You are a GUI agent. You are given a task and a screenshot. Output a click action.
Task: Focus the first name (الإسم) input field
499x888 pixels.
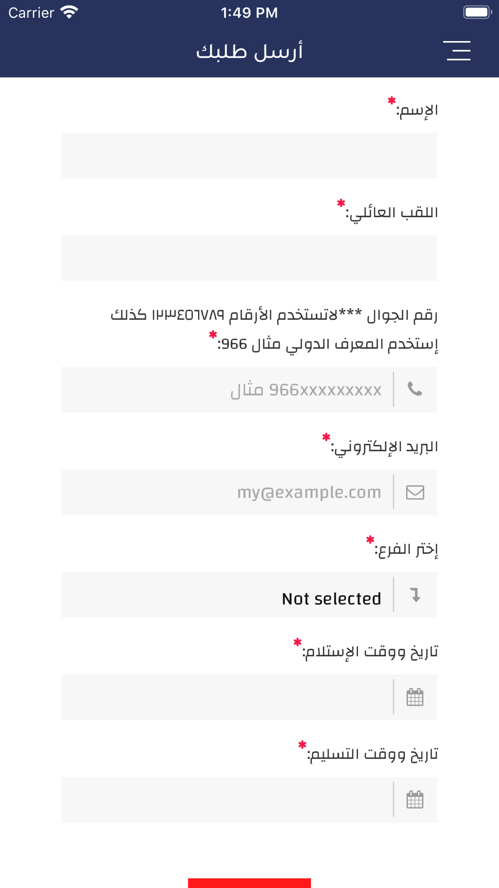pyautogui.click(x=249, y=156)
